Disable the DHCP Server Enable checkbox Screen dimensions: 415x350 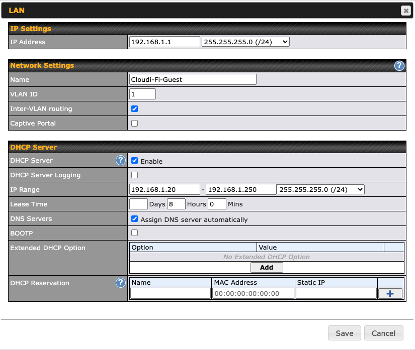tap(133, 160)
